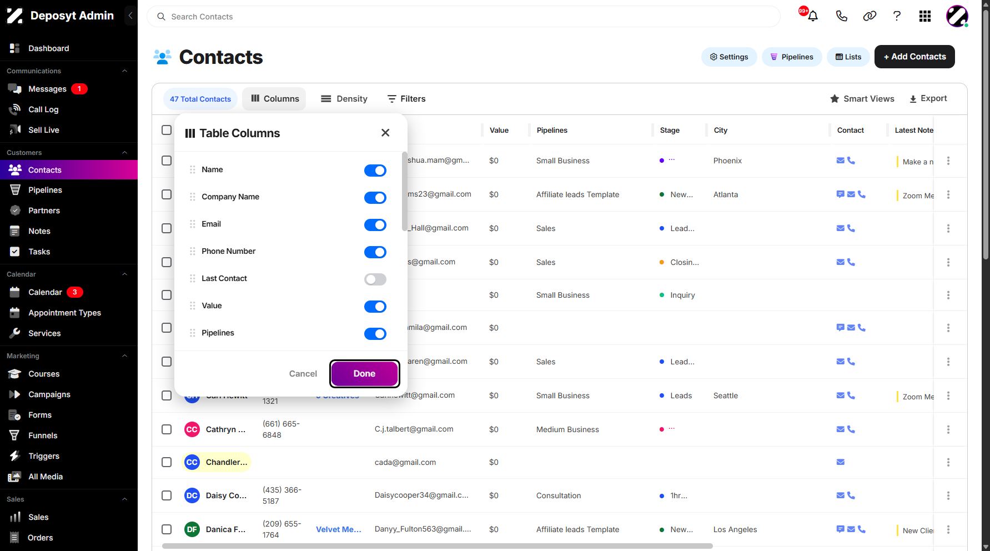The width and height of the screenshot is (990, 551).
Task: Open row options for Daisy Co contact
Action: [x=948, y=495]
